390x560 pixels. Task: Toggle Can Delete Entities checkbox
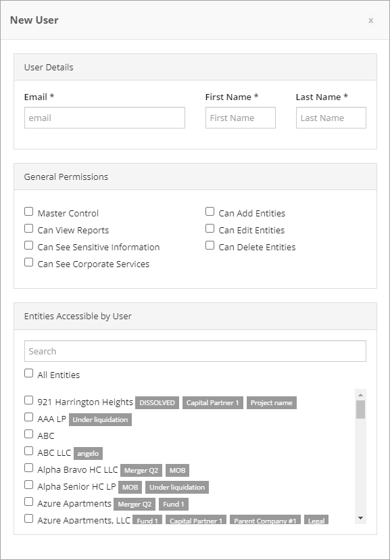click(210, 246)
